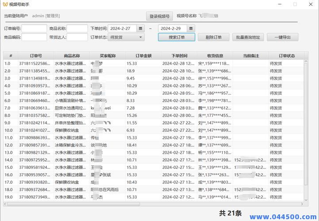Focus the 商品名称 input field

click(x=77, y=28)
